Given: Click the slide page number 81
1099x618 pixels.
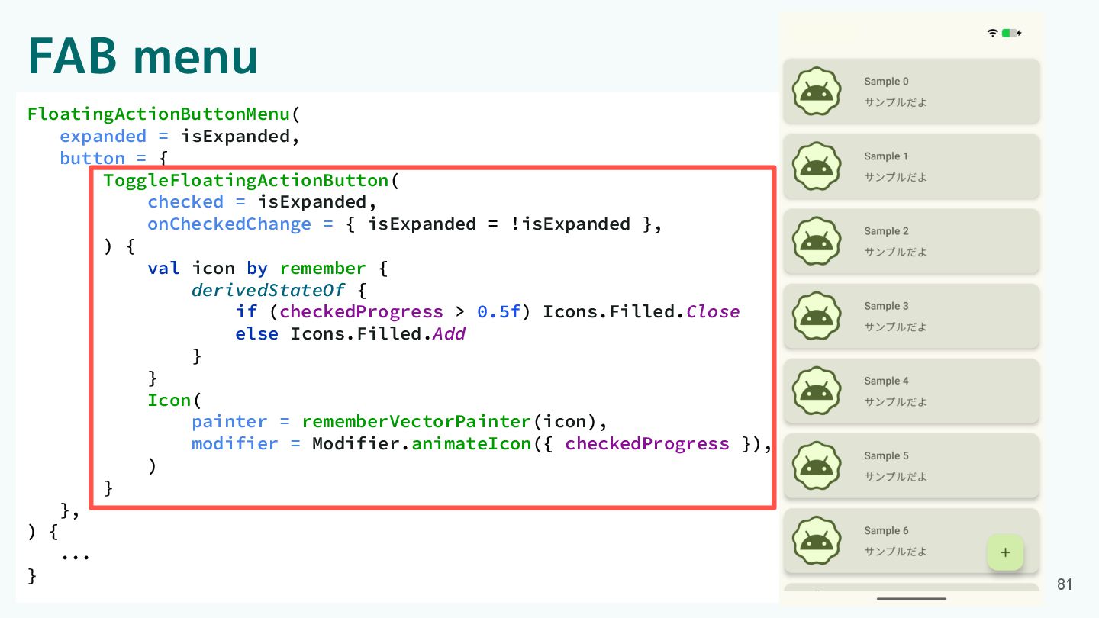Looking at the screenshot, I should coord(1065,584).
